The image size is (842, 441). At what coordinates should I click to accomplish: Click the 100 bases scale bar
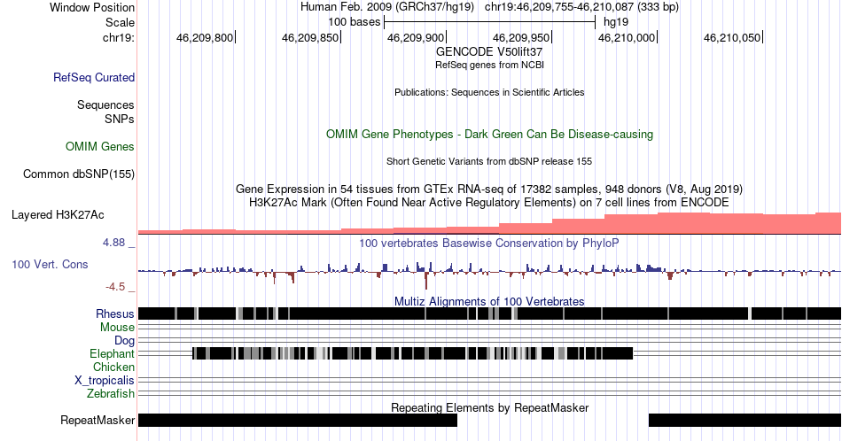point(490,22)
